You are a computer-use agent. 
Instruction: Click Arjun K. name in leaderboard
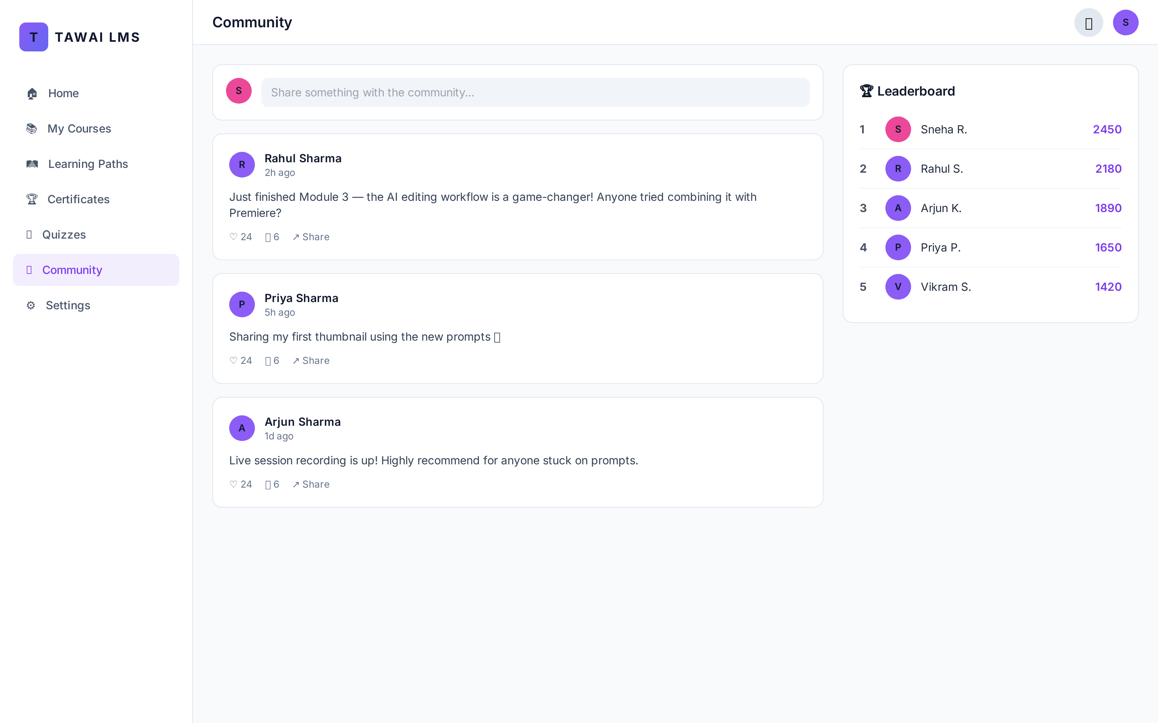coord(941,208)
